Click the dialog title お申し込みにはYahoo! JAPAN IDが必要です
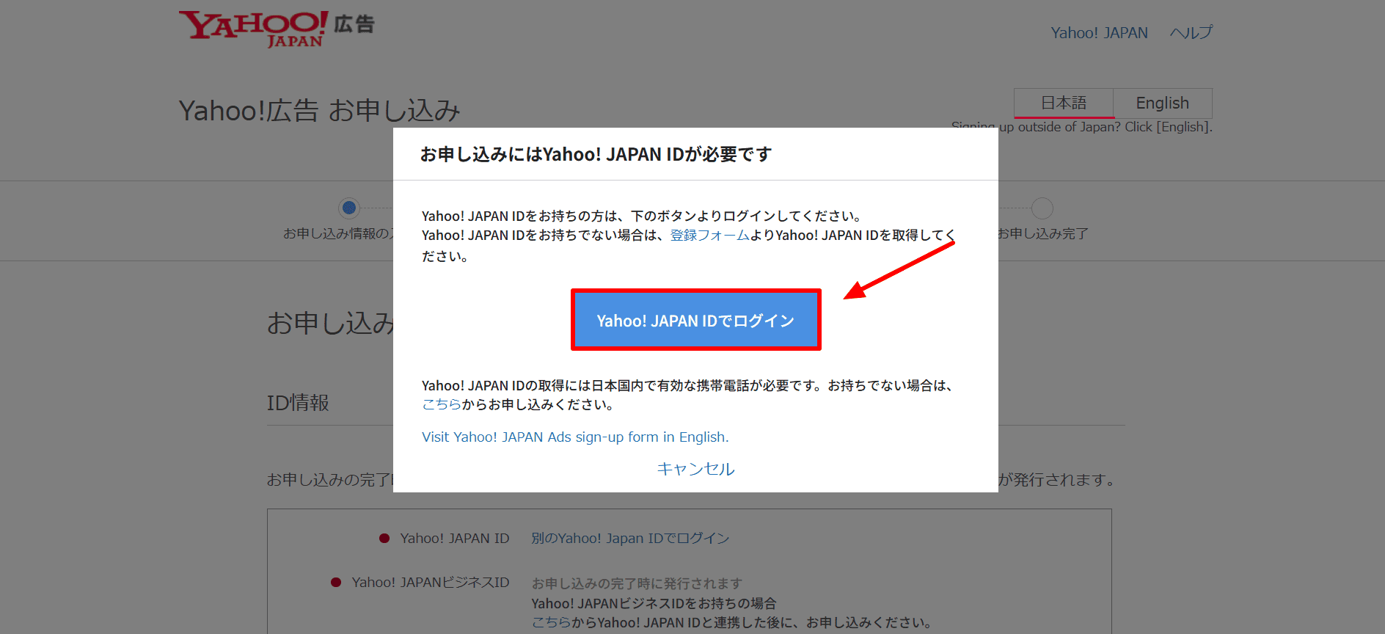1385x634 pixels. [596, 154]
